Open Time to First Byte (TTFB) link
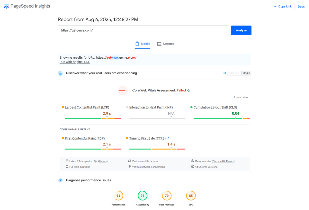Screen dimensions: 309x210 click(x=147, y=138)
